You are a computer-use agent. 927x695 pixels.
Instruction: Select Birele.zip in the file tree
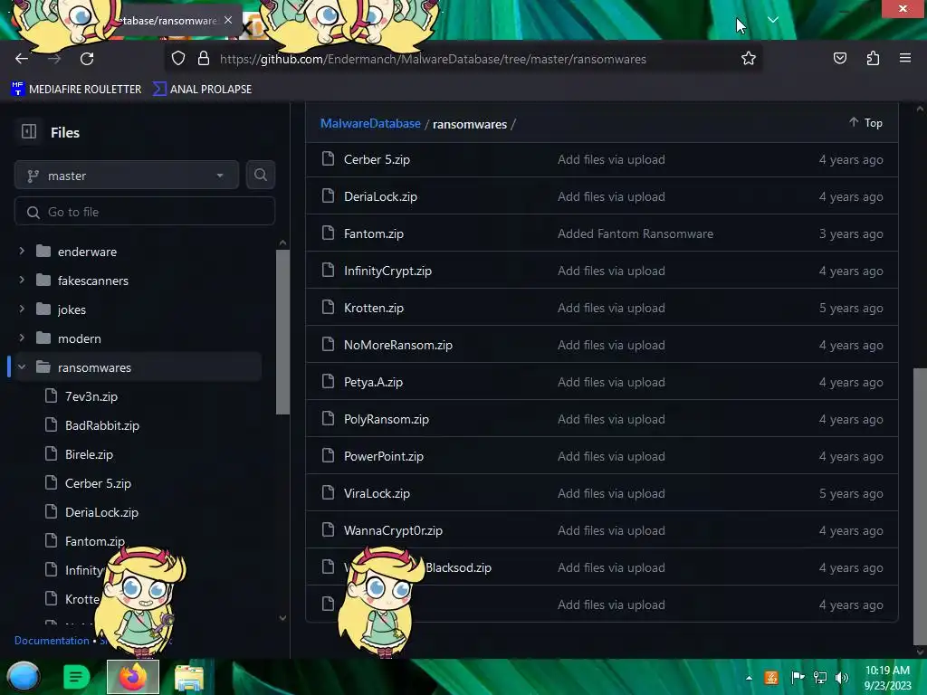(x=89, y=454)
